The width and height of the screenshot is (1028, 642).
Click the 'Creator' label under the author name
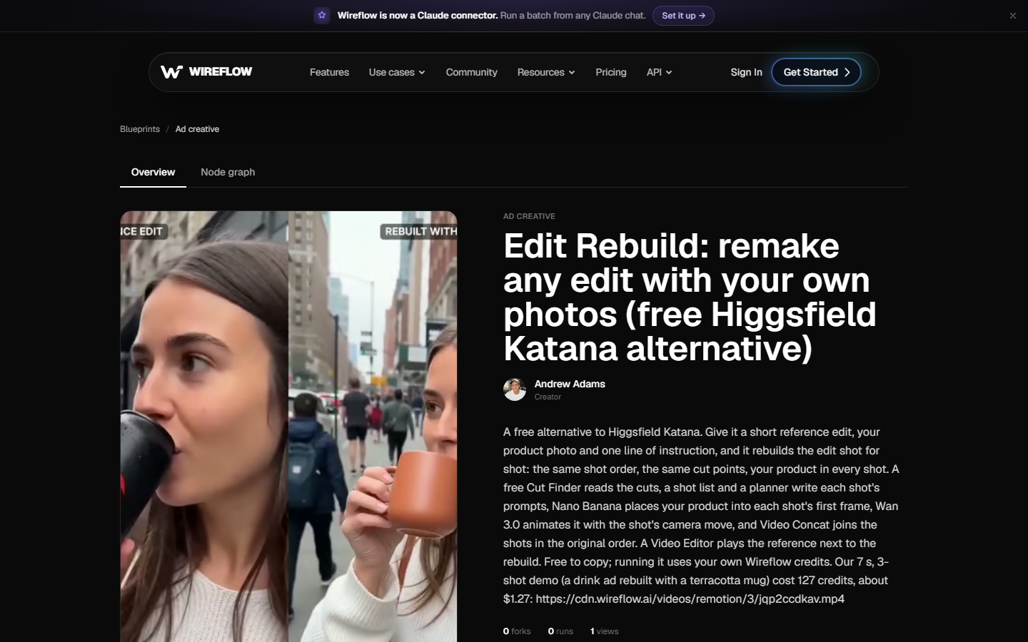548,397
